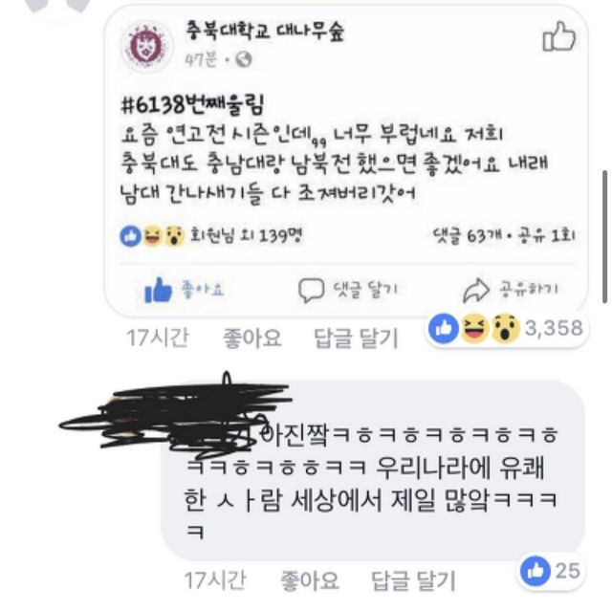This screenshot has width=612, height=611.
Task: Click the blue like reaction icon in the post
Action: (130, 235)
